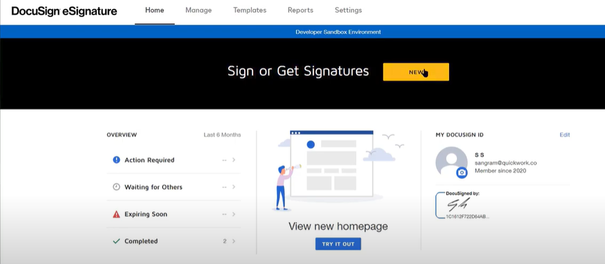This screenshot has width=605, height=264.
Task: Click the OVERVIEW section title
Action: (x=122, y=135)
